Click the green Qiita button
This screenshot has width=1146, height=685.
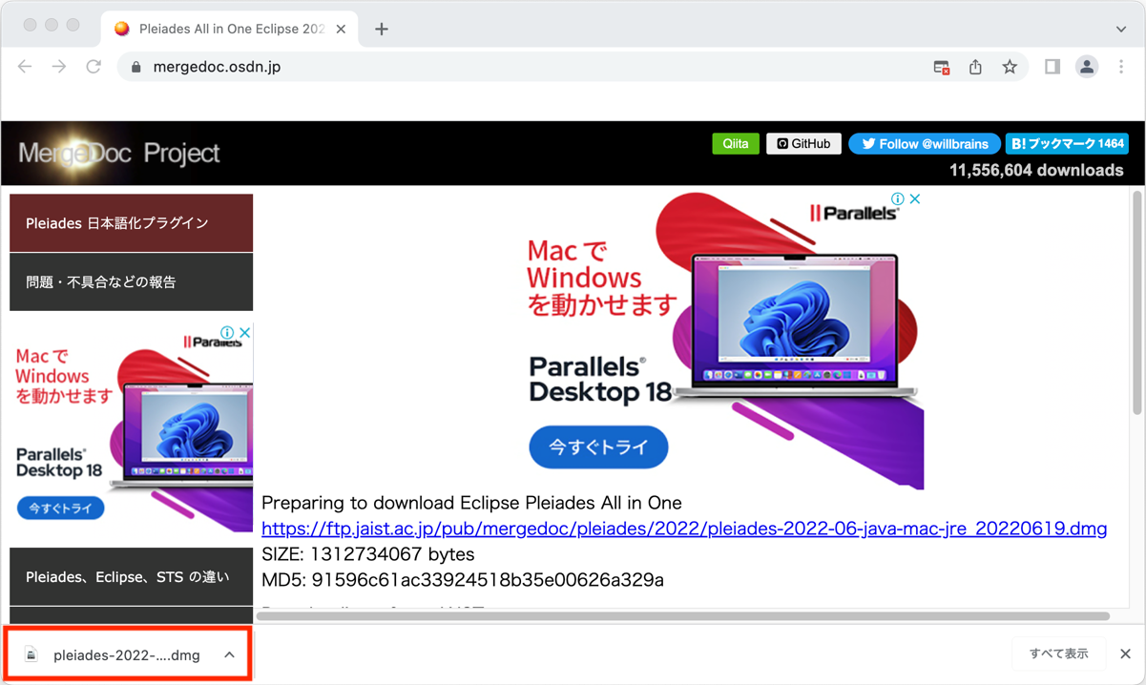pos(736,144)
